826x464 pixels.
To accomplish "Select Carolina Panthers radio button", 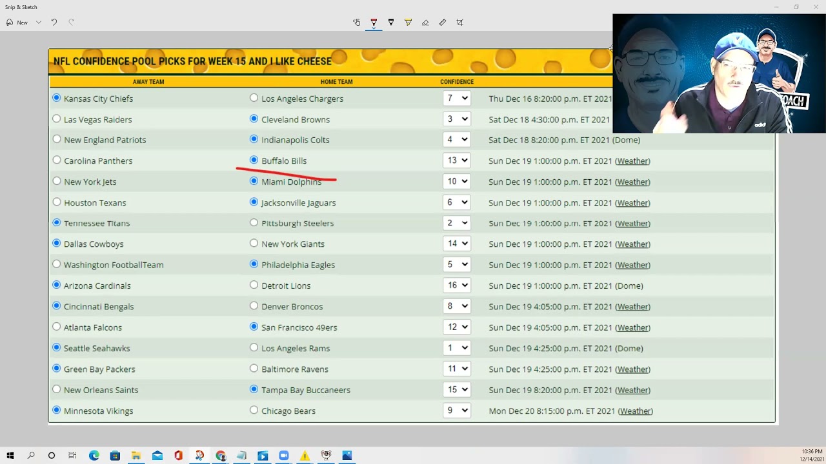I will pos(57,160).
